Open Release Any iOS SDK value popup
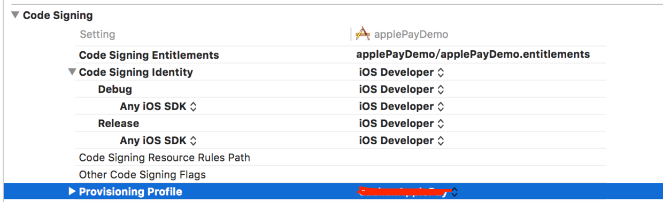 [402, 141]
